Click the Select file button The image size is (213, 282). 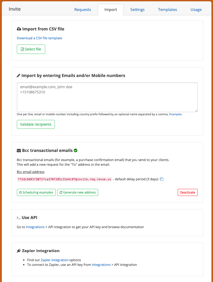tap(31, 49)
